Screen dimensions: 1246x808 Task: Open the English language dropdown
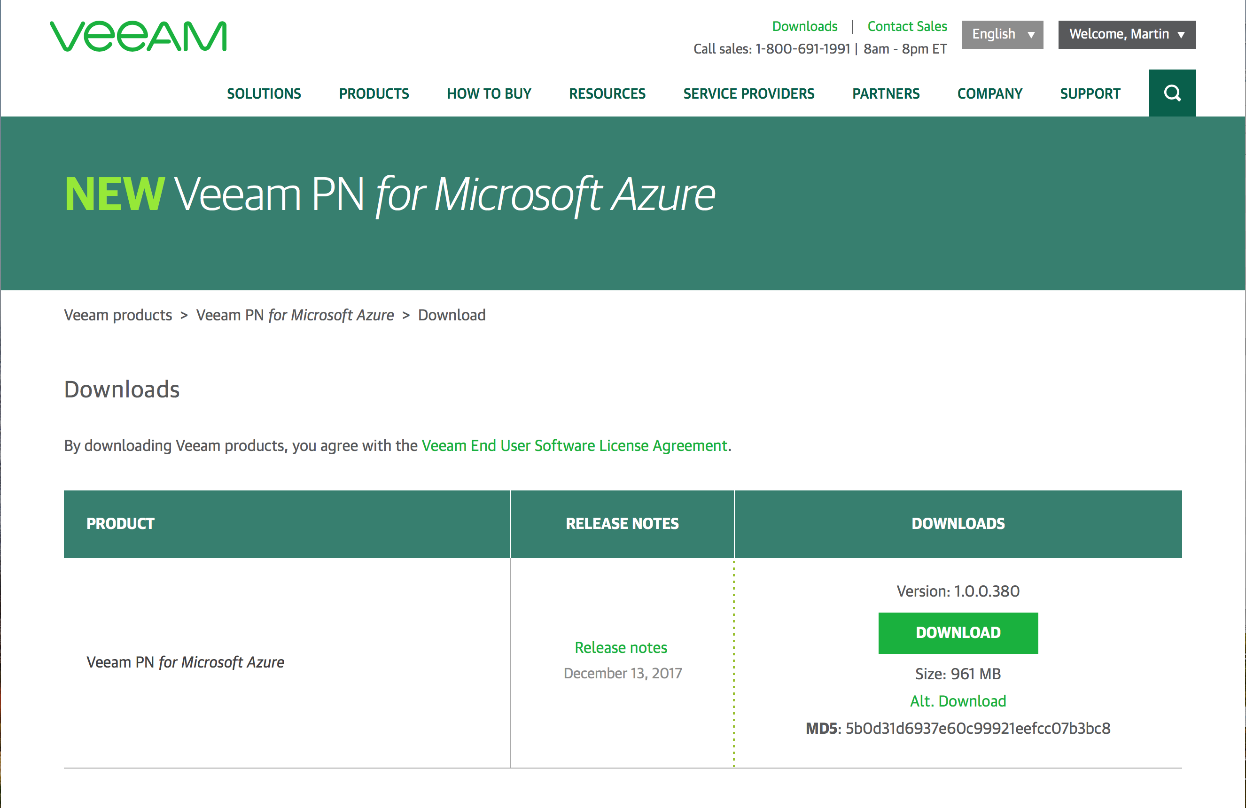pyautogui.click(x=1003, y=35)
